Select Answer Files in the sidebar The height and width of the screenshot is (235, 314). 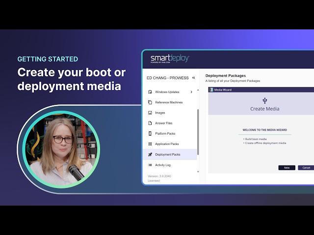170,123
